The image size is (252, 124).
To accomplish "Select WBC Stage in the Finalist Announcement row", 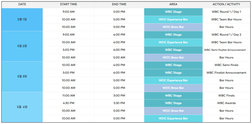I will [x=173, y=73].
